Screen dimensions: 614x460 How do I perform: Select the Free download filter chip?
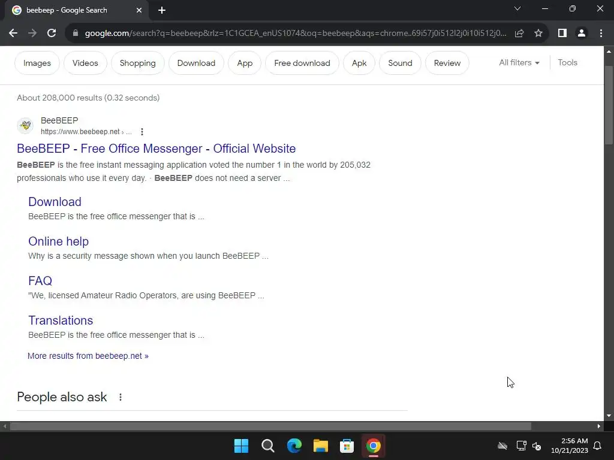[x=302, y=63]
